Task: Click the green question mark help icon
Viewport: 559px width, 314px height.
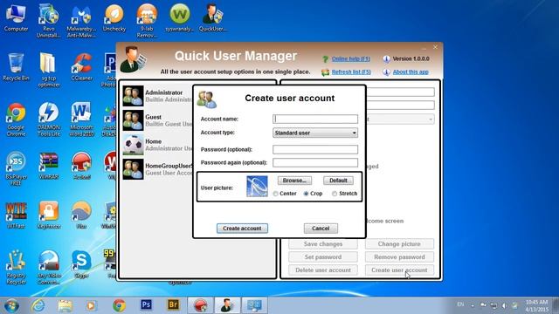Action: click(x=325, y=59)
